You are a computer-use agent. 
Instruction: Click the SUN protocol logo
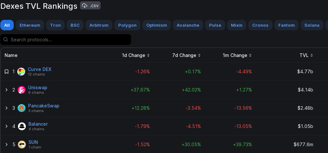point(22,145)
